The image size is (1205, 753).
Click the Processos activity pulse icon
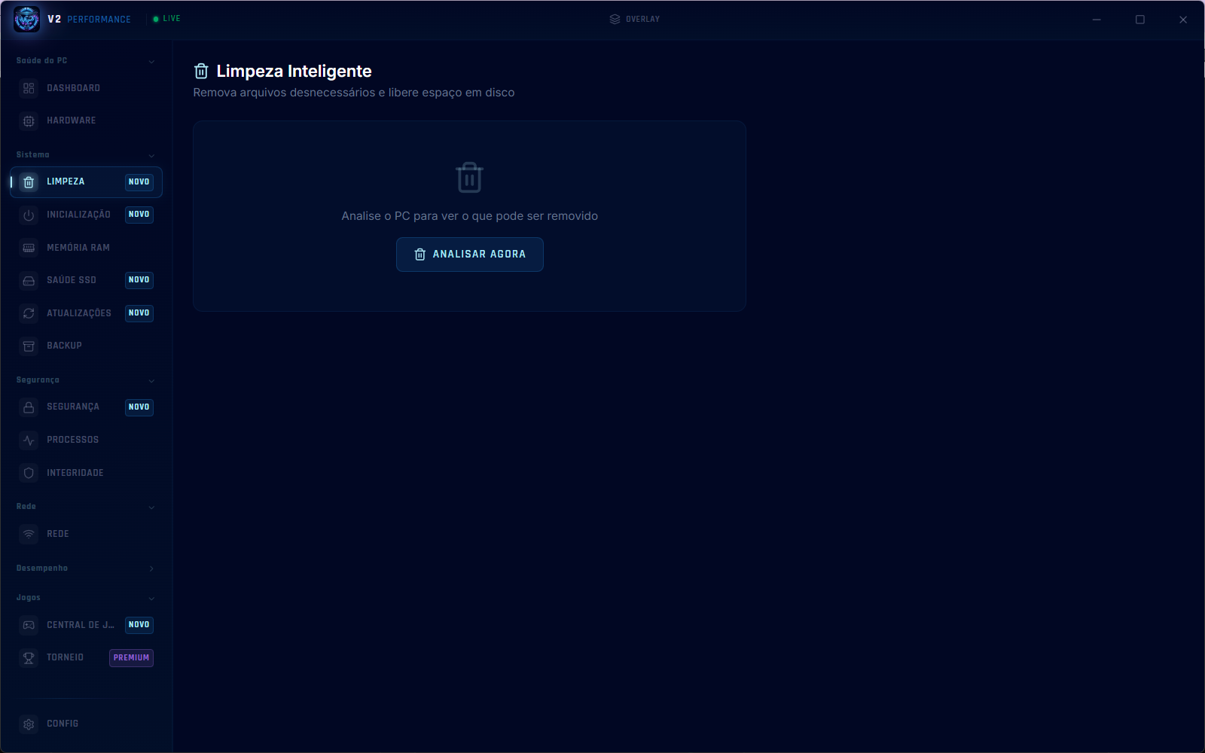pyautogui.click(x=29, y=440)
